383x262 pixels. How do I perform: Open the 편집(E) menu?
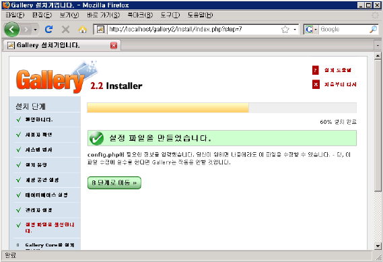pos(42,15)
